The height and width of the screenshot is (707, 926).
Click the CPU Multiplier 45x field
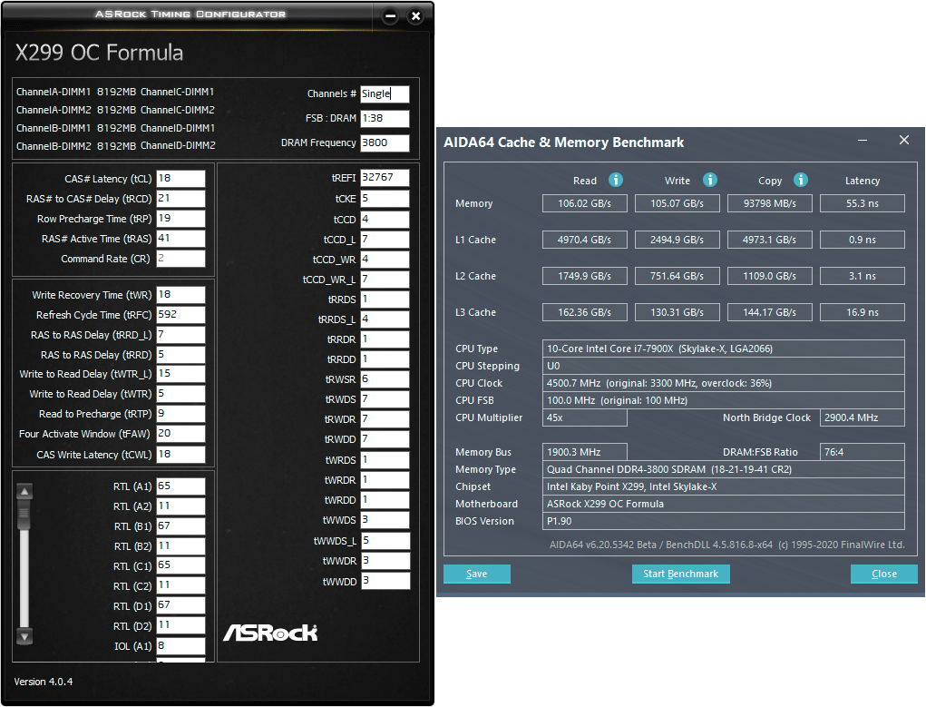585,417
